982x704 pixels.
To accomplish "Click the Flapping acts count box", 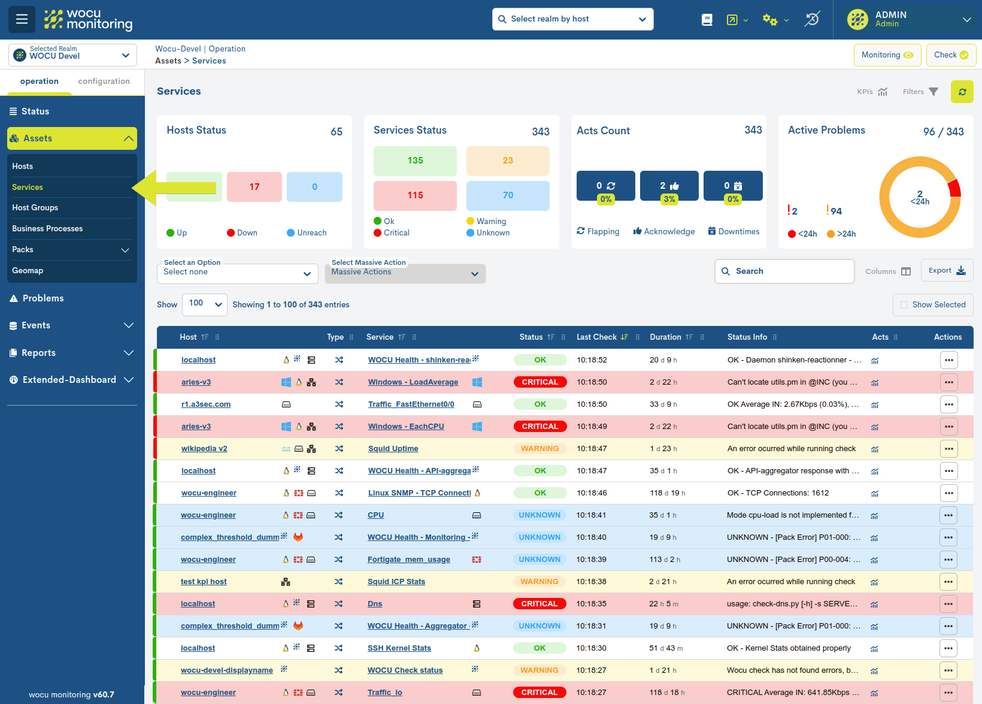I will pyautogui.click(x=606, y=186).
